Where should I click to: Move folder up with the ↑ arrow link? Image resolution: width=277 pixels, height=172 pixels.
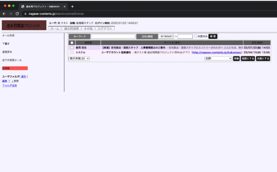click(x=9, y=81)
